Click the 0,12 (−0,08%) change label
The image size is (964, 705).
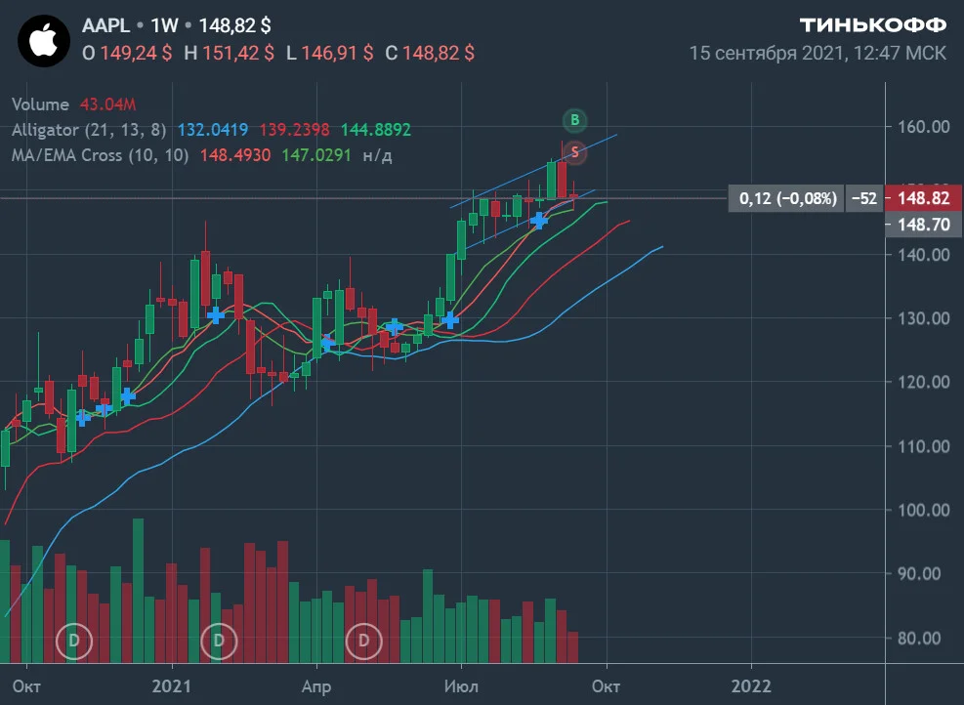click(x=787, y=198)
